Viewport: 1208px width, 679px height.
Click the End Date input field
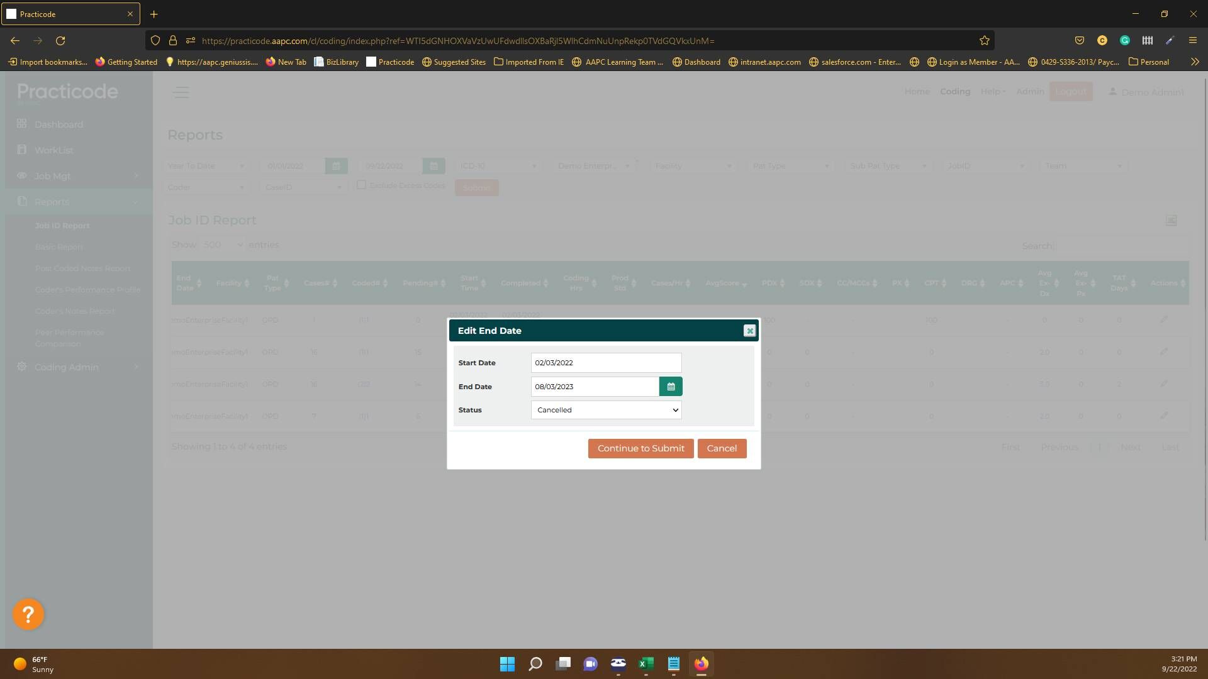[x=595, y=387]
